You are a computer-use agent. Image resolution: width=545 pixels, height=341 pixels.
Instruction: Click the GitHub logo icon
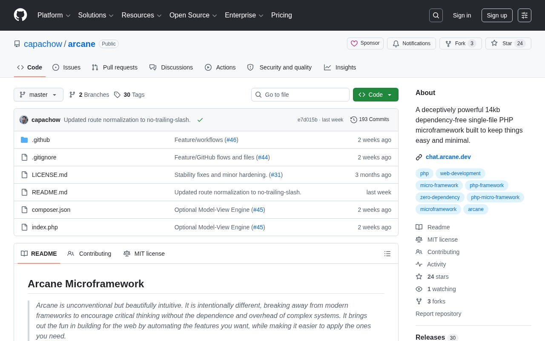[20, 15]
